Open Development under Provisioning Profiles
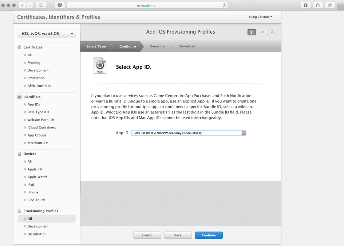 pyautogui.click(x=38, y=226)
